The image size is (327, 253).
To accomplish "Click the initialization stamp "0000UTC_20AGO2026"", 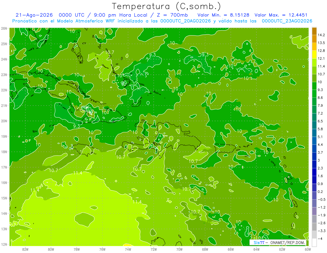I will 186,21.
